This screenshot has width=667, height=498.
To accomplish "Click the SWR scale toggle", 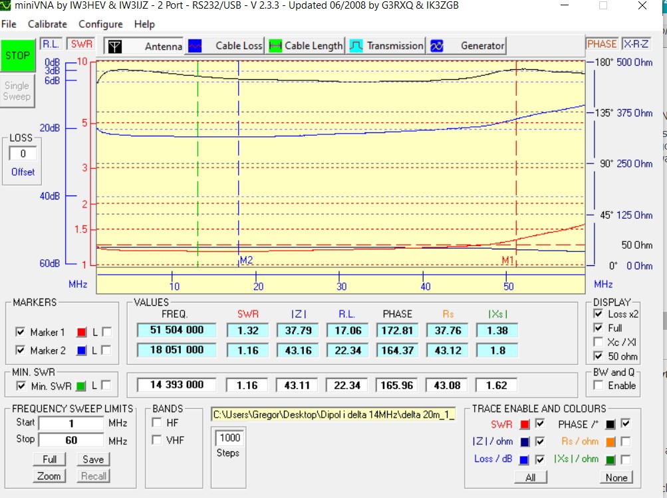I will click(82, 44).
